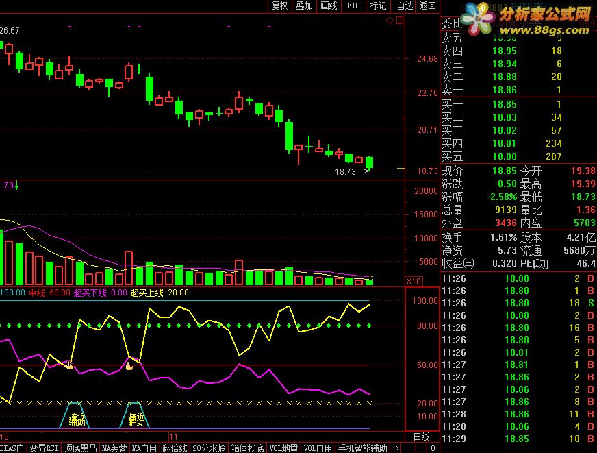Click the 11:29 18.85 trade tick row
Image resolution: width=597 pixels, height=453 pixels.
point(518,439)
